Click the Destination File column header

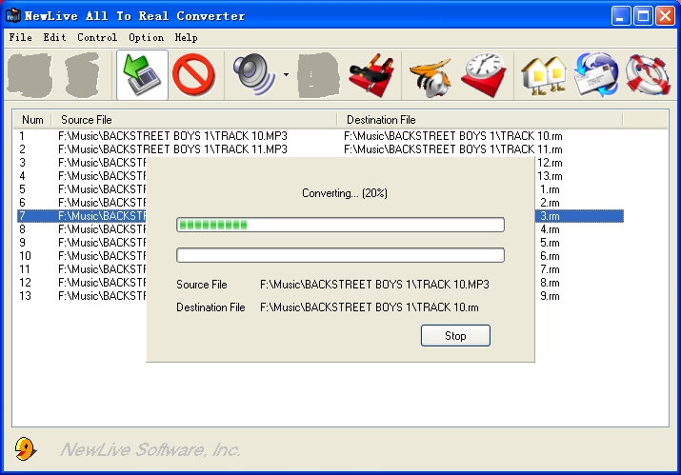pos(478,120)
